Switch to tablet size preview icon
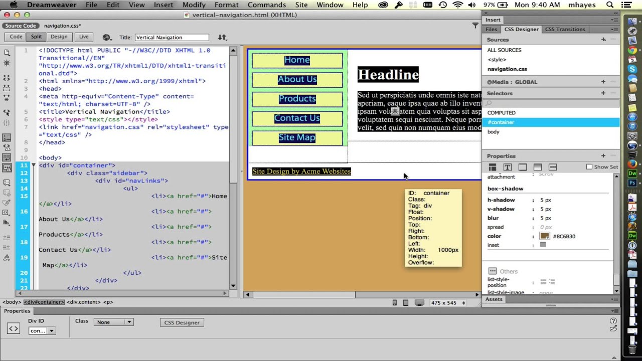 [x=406, y=302]
